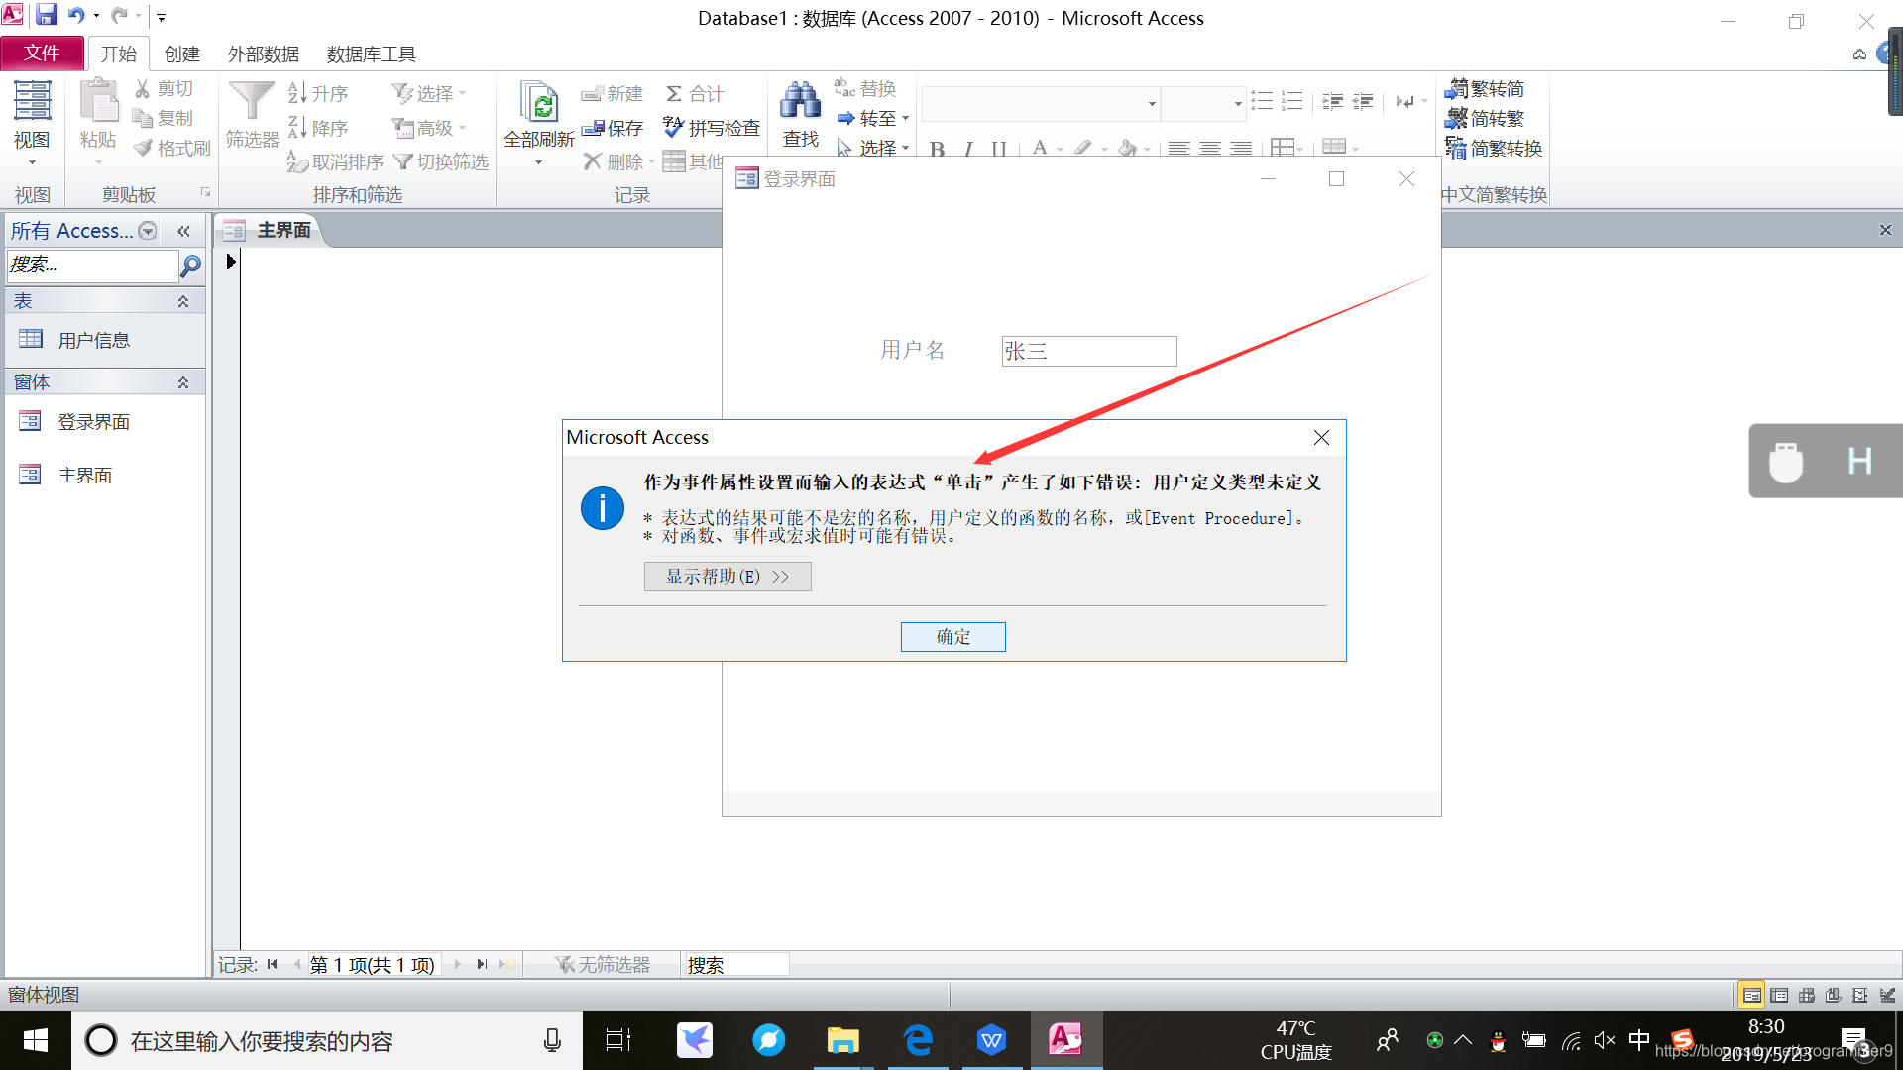The height and width of the screenshot is (1070, 1903).
Task: Click the navigation pane search magnifier icon
Action: pyautogui.click(x=190, y=265)
